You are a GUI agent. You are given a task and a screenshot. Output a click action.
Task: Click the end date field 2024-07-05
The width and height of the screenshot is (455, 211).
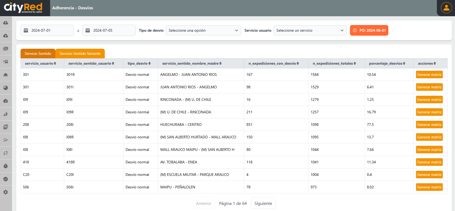pos(109,30)
